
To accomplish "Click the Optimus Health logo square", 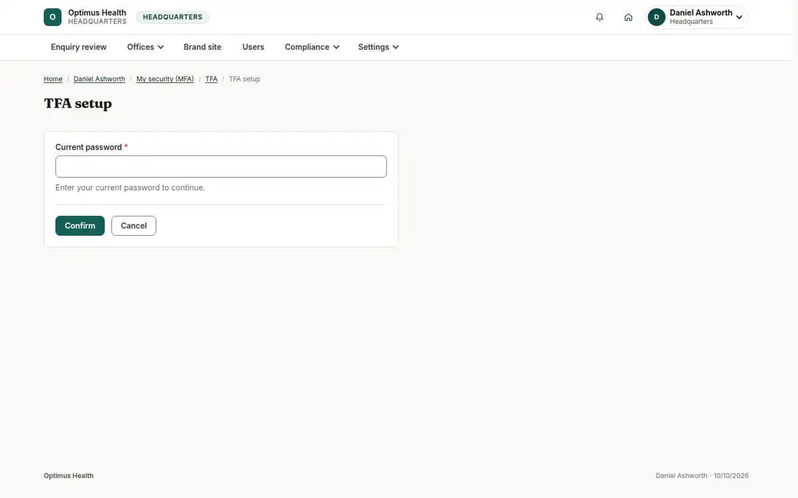I will 53,17.
